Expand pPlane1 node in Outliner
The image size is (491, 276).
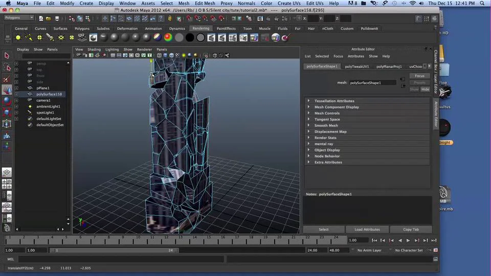point(16,88)
